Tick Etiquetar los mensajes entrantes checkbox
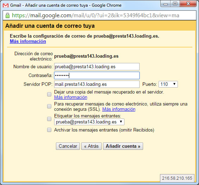Viewport: 199px width, 185px height. (x=49, y=119)
